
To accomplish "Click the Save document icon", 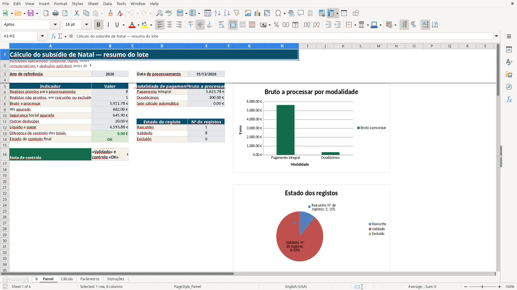I will pos(31,13).
